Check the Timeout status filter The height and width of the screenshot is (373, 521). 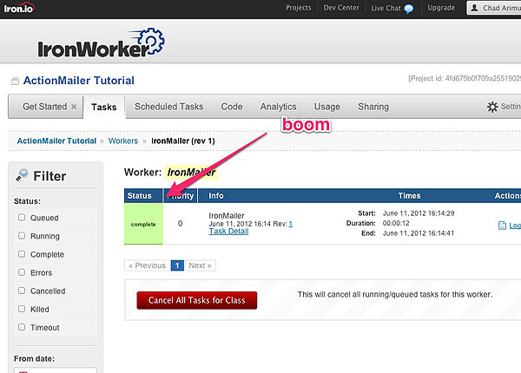click(22, 327)
